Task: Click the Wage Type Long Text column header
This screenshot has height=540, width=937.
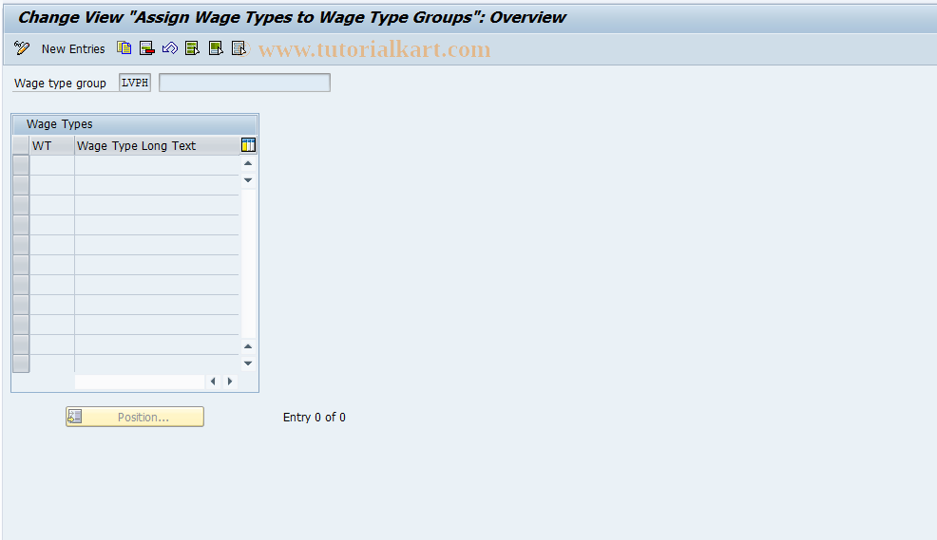Action: coord(157,145)
